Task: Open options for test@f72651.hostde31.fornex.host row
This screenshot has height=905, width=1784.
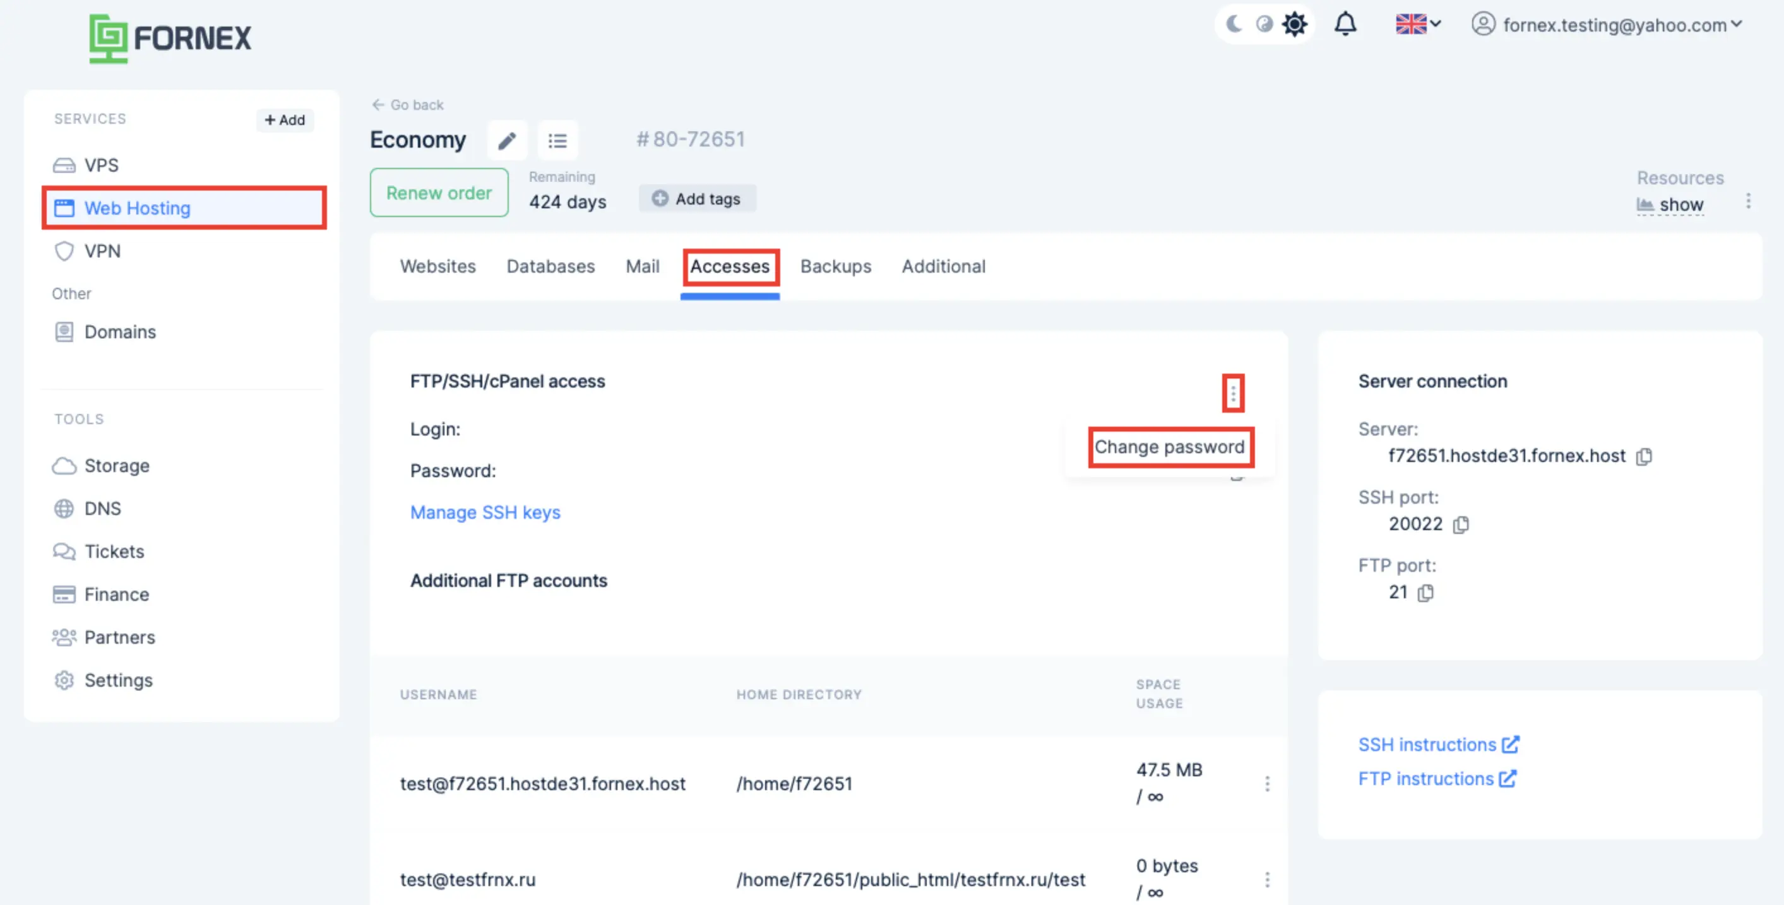Action: click(1267, 783)
